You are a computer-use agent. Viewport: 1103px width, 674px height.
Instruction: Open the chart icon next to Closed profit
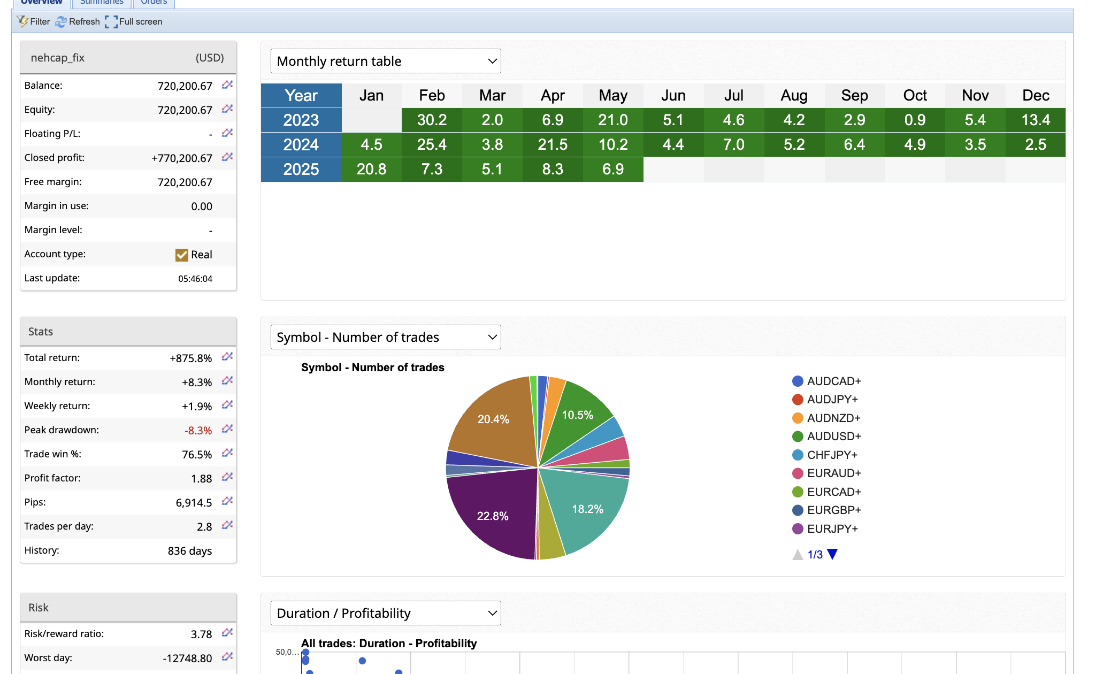(227, 157)
